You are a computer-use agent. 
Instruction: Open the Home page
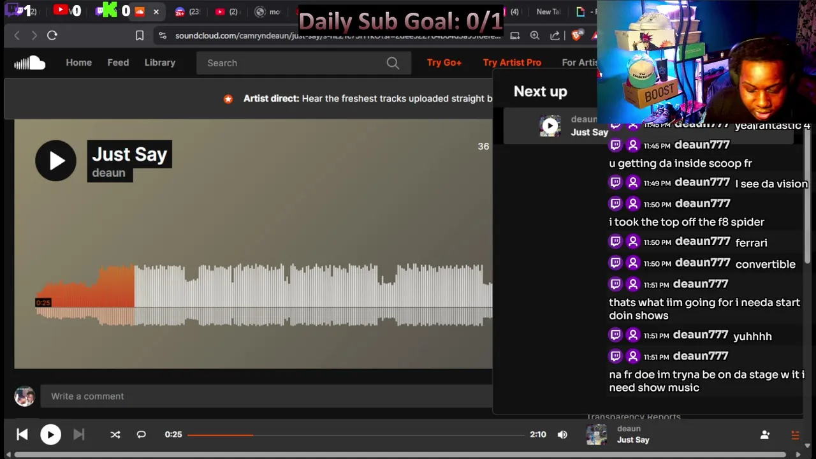[79, 62]
